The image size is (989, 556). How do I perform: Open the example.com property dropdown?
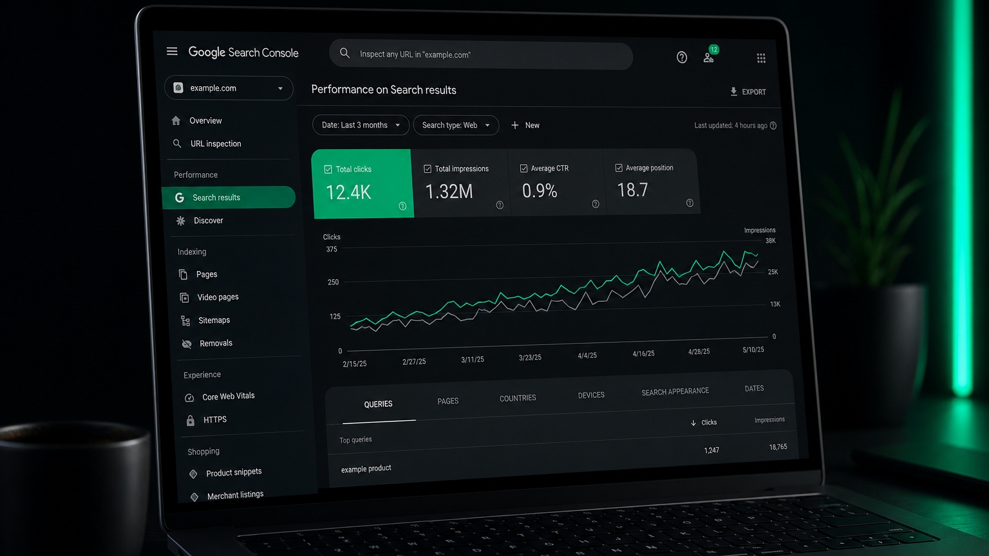[x=229, y=88]
